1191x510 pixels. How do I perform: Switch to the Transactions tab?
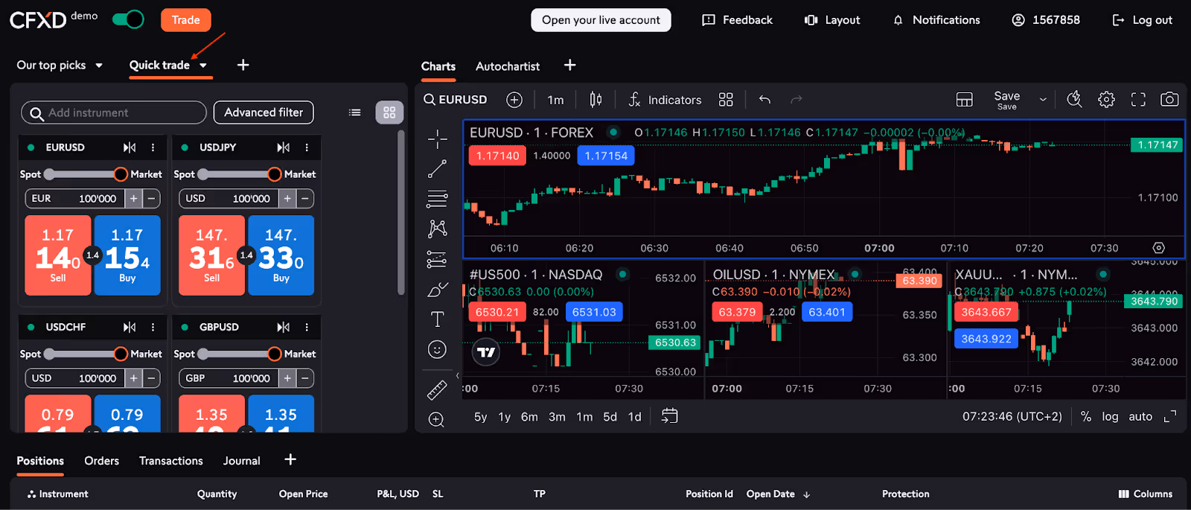[x=171, y=461]
